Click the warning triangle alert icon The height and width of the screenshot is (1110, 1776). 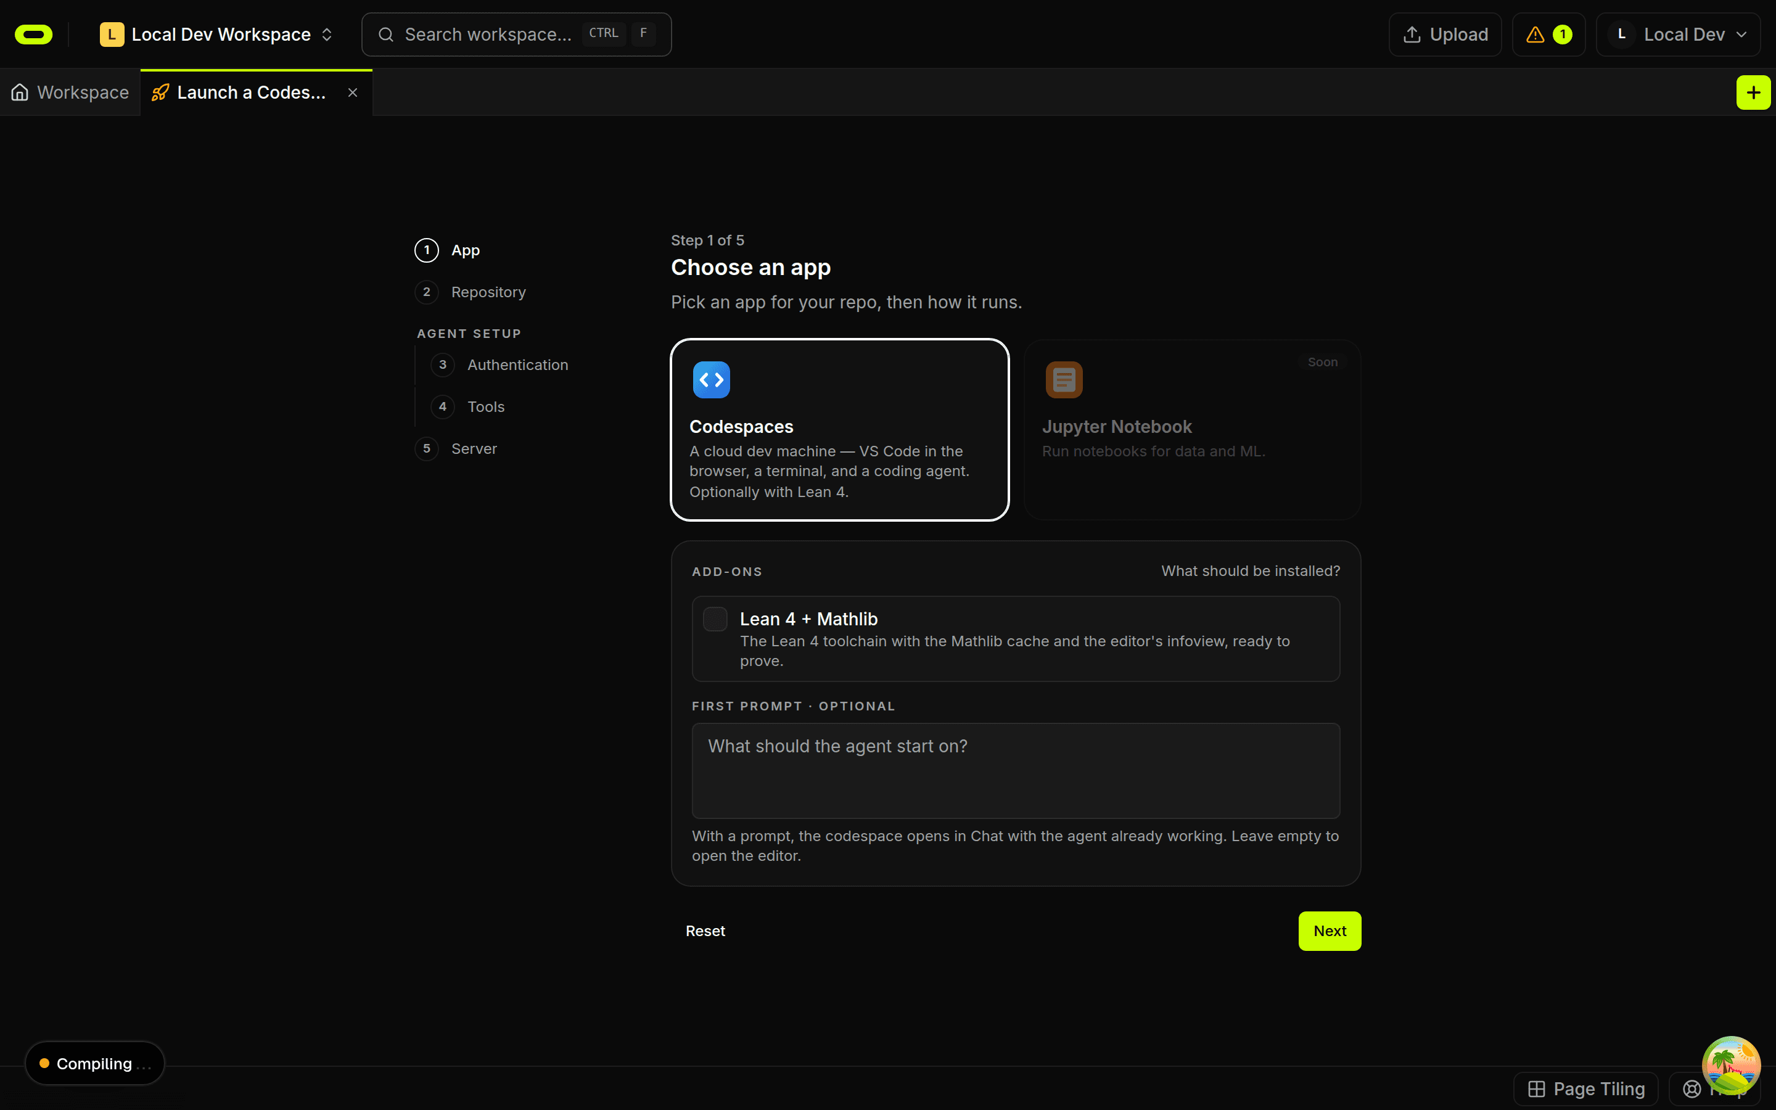[x=1534, y=35]
